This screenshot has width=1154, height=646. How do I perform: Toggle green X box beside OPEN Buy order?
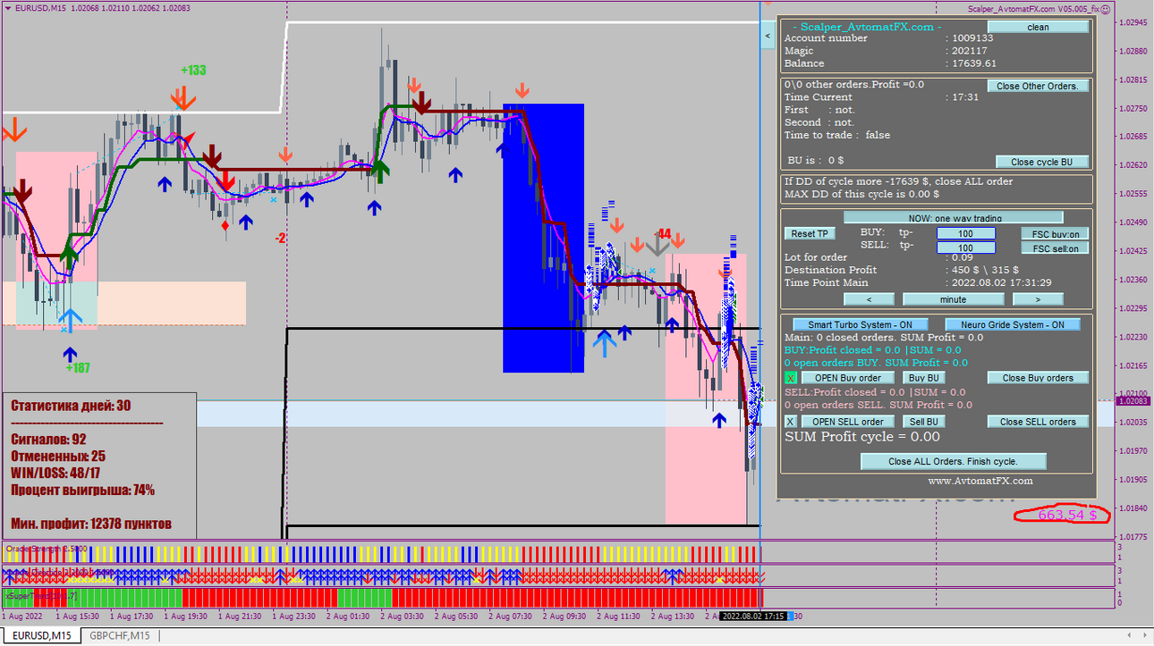(x=790, y=378)
